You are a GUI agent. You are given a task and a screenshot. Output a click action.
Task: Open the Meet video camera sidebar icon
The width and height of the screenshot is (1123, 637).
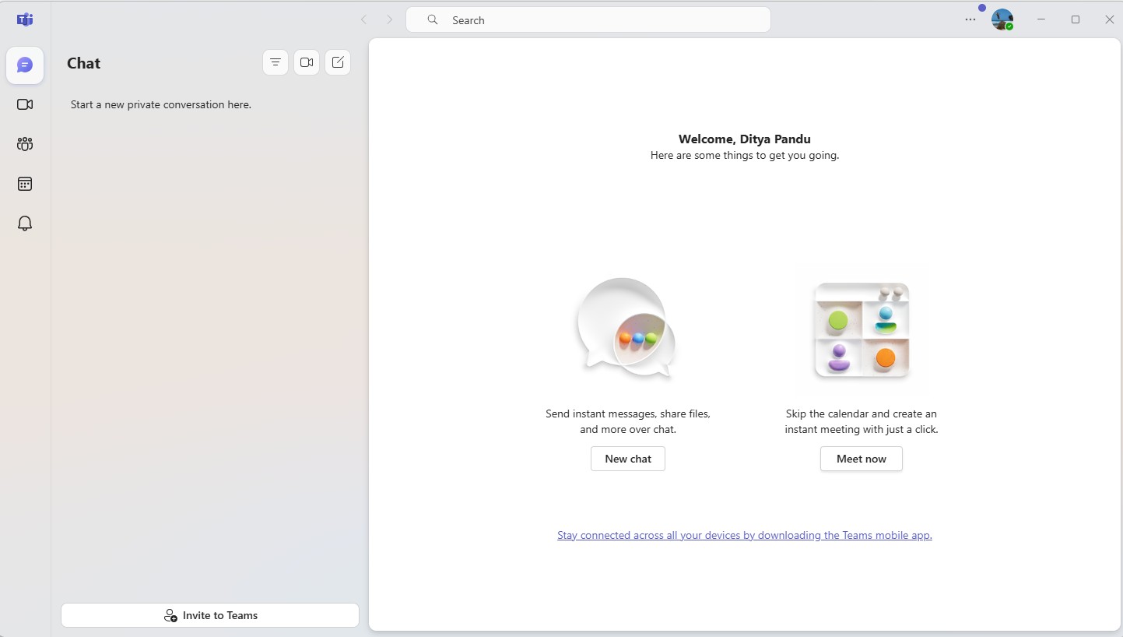click(x=25, y=104)
